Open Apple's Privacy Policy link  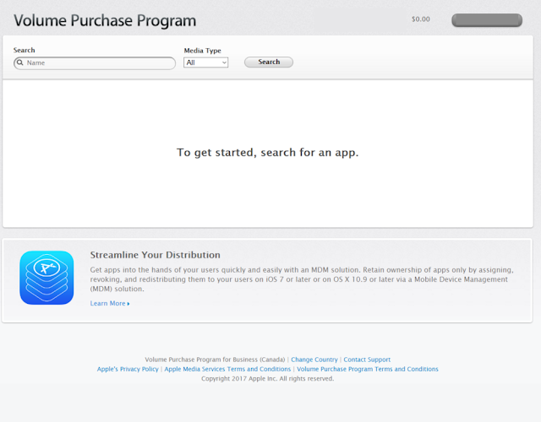[128, 369]
